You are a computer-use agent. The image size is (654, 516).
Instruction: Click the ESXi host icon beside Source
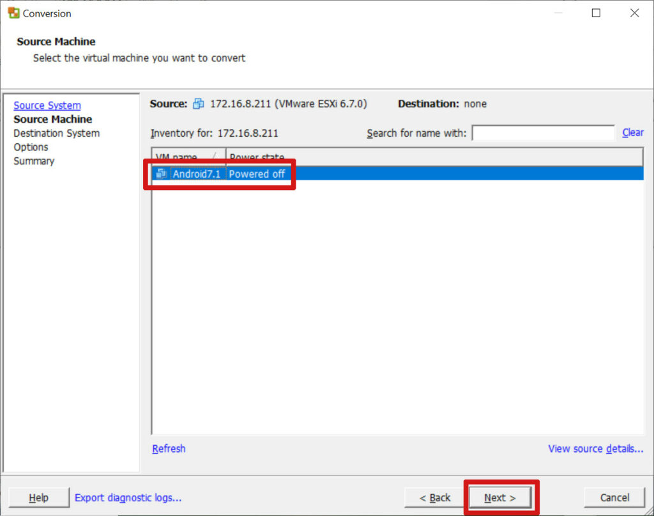coord(198,104)
